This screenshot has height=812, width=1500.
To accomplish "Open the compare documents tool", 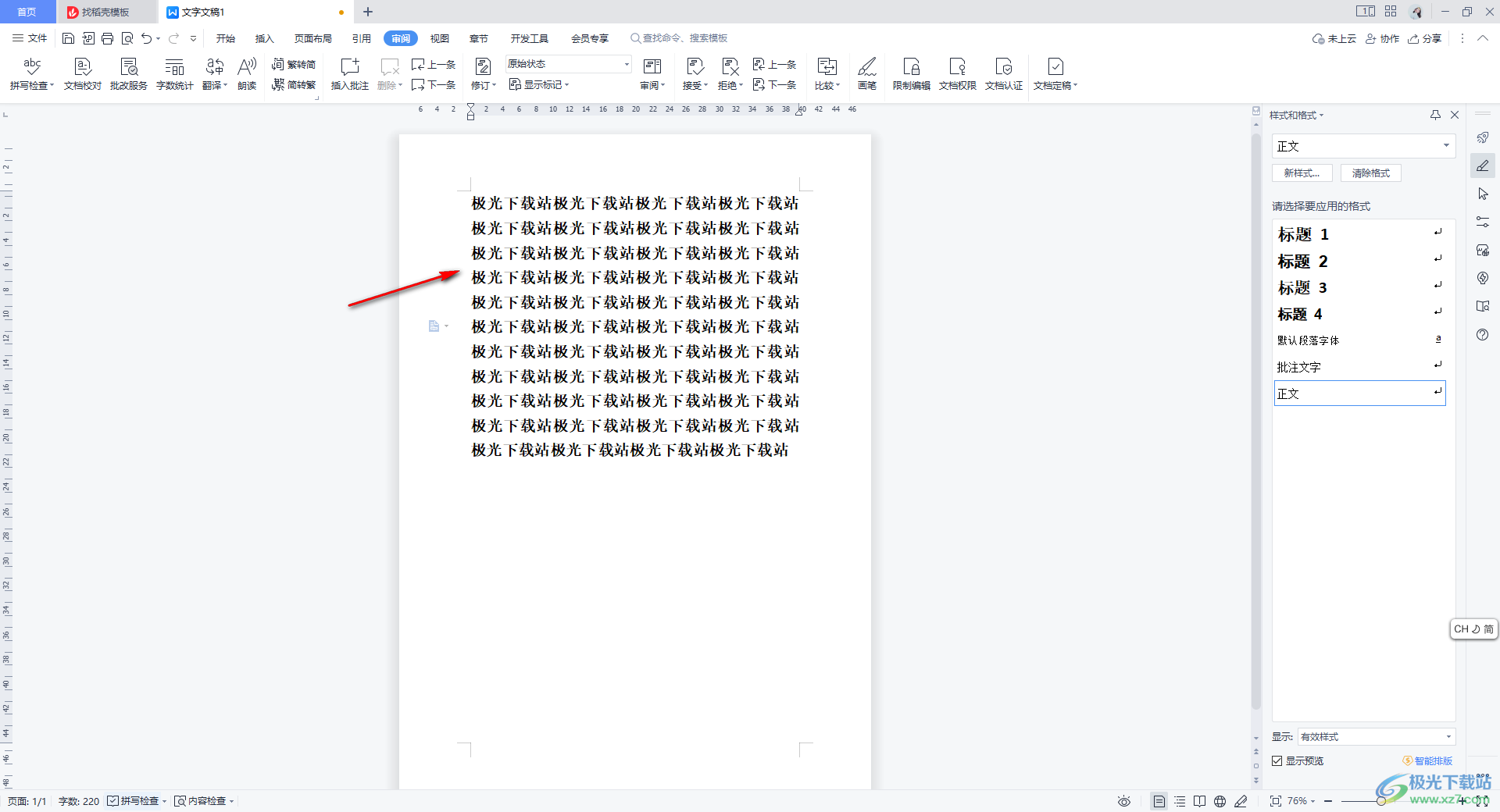I will point(827,74).
